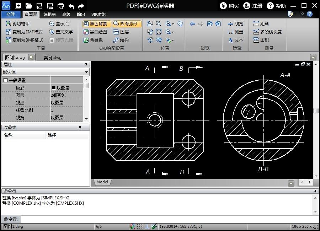Open the 案例.dwg document tab
Screen dimensions: 320x231
pyautogui.click(x=53, y=58)
